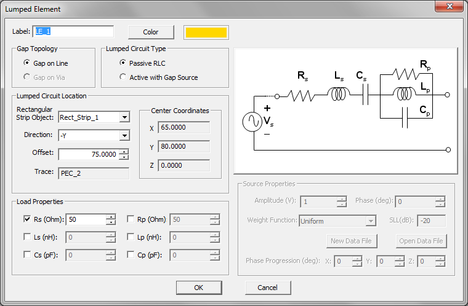Click the OK button
This screenshot has height=306, width=468.
[x=199, y=288]
